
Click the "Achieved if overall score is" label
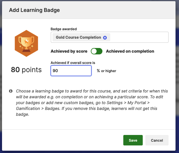pyautogui.click(x=73, y=63)
